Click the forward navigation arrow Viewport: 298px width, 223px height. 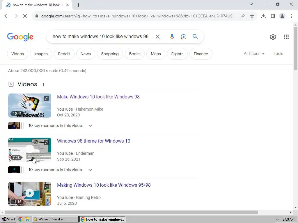point(16,16)
